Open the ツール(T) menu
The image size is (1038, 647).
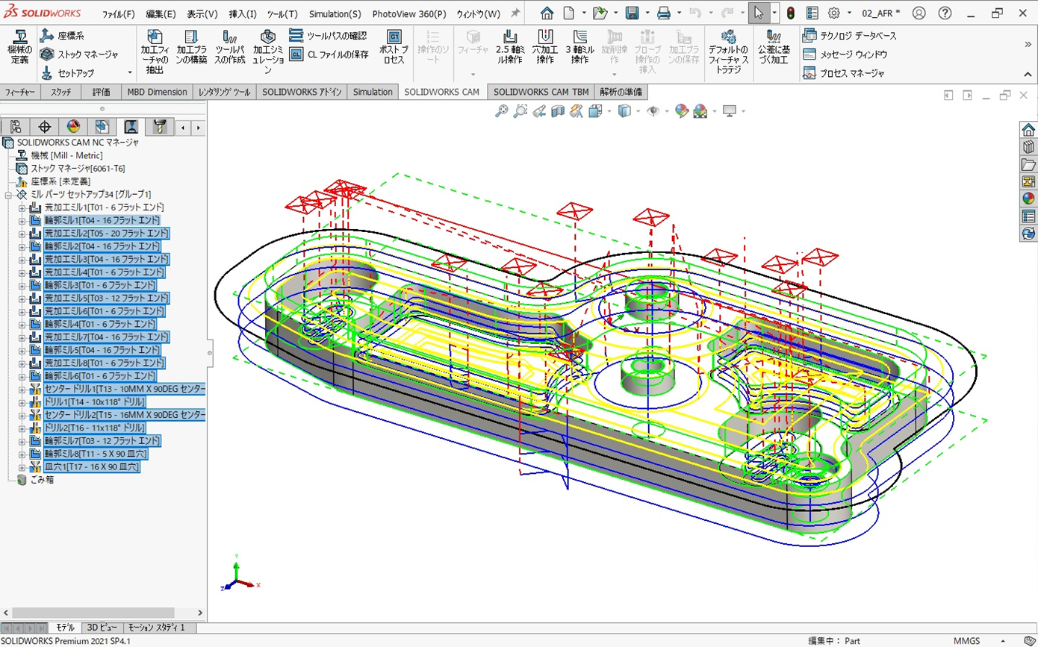click(x=282, y=13)
